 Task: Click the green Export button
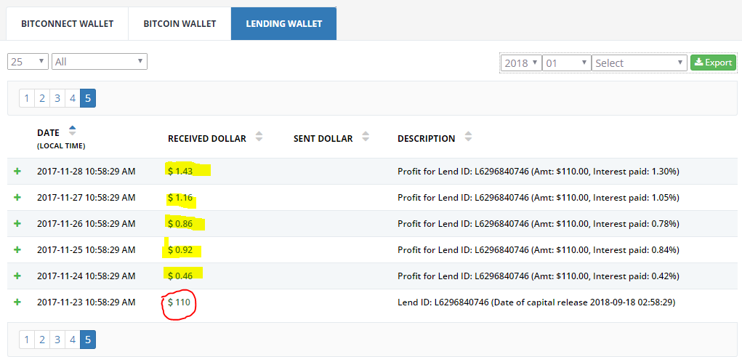click(x=714, y=63)
